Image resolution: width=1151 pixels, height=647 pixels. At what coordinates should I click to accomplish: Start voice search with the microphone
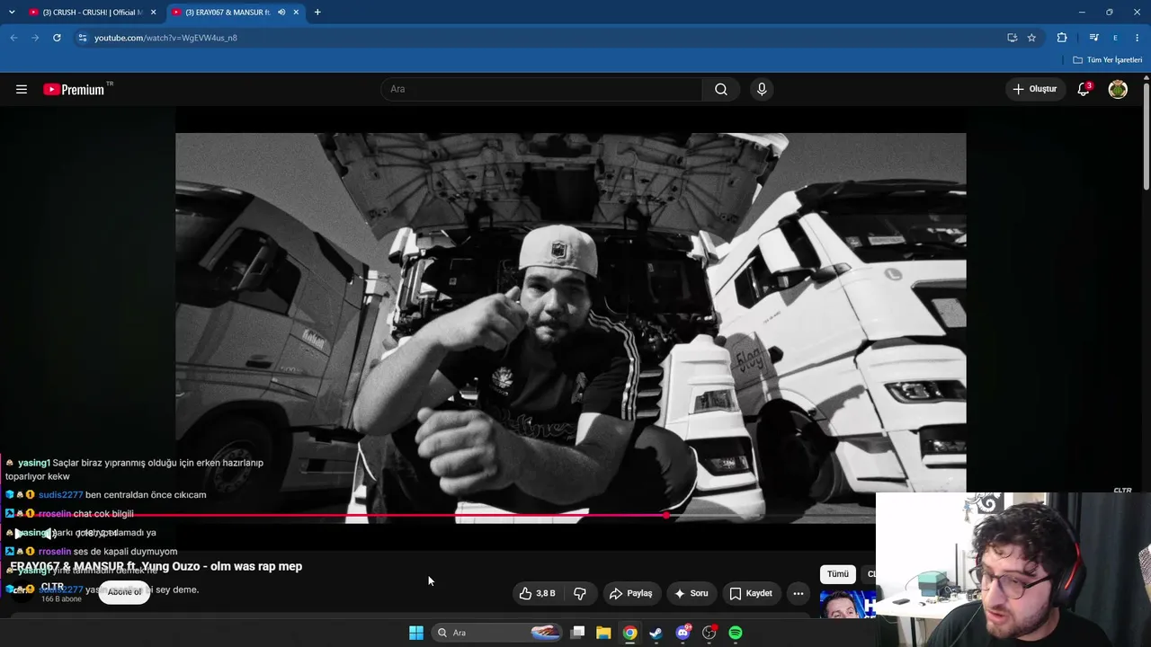coord(762,89)
